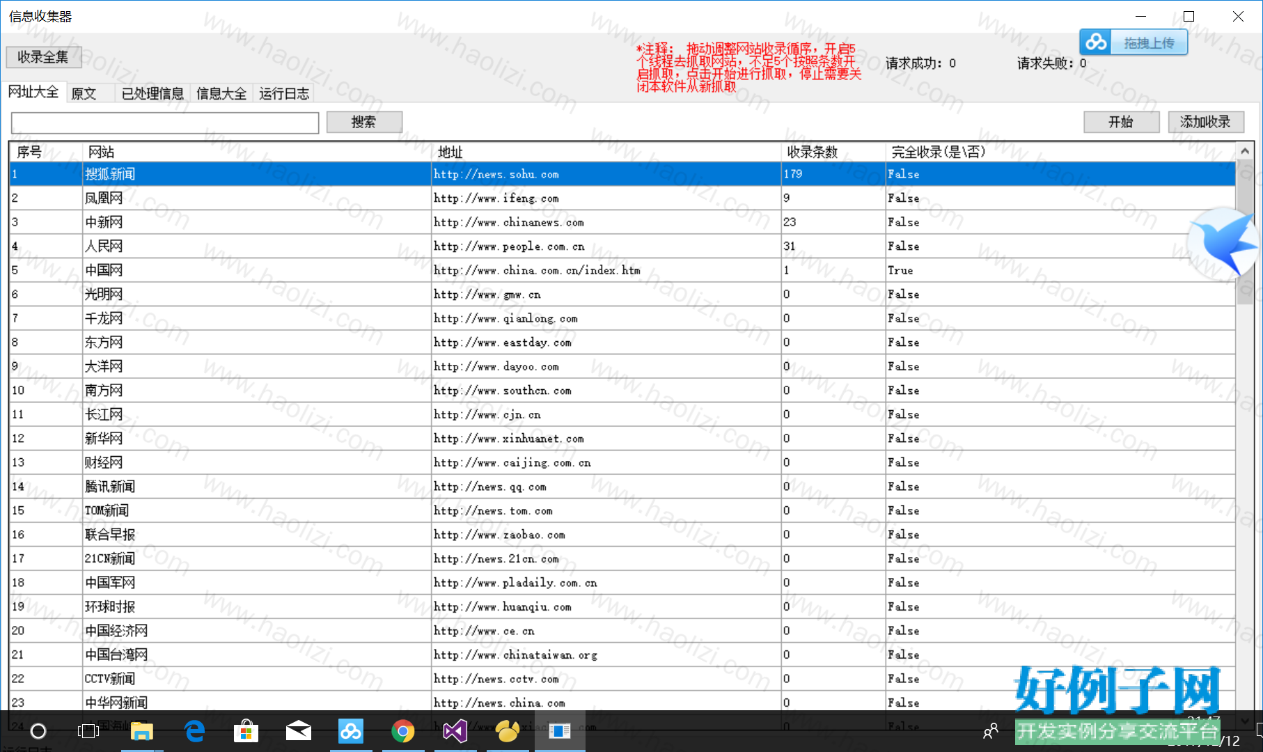The height and width of the screenshot is (752, 1263).
Task: Select the 长江网 site name cell
Action: click(257, 414)
